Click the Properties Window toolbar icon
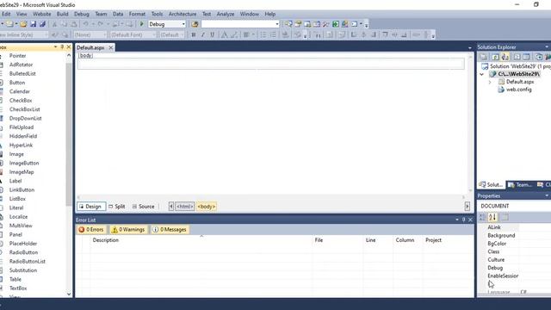The image size is (551, 310). click(298, 24)
